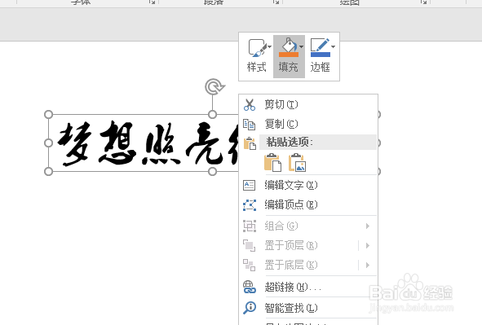Viewport: 482px width, 325px height.
Task: Choose 剪切(T) from the context menu
Action: (x=308, y=104)
